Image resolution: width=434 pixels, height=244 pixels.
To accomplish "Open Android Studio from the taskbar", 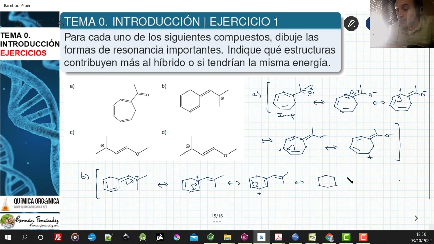I will point(143,237).
